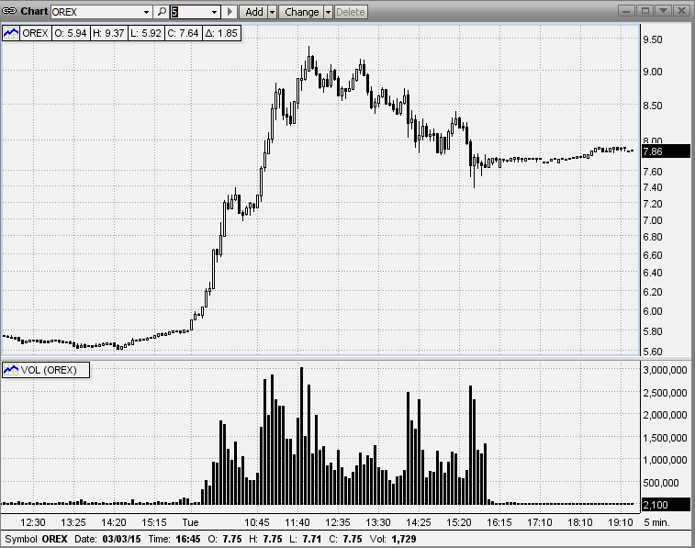This screenshot has height=548, width=695.
Task: Click the 19:10 time axis label
Action: pyautogui.click(x=620, y=522)
